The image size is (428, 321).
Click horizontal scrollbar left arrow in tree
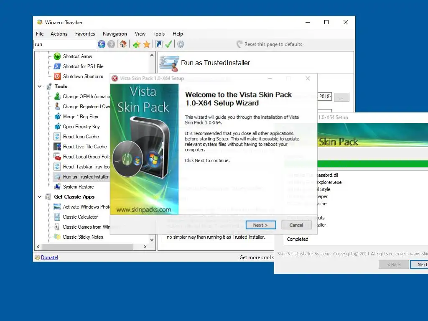(38, 247)
